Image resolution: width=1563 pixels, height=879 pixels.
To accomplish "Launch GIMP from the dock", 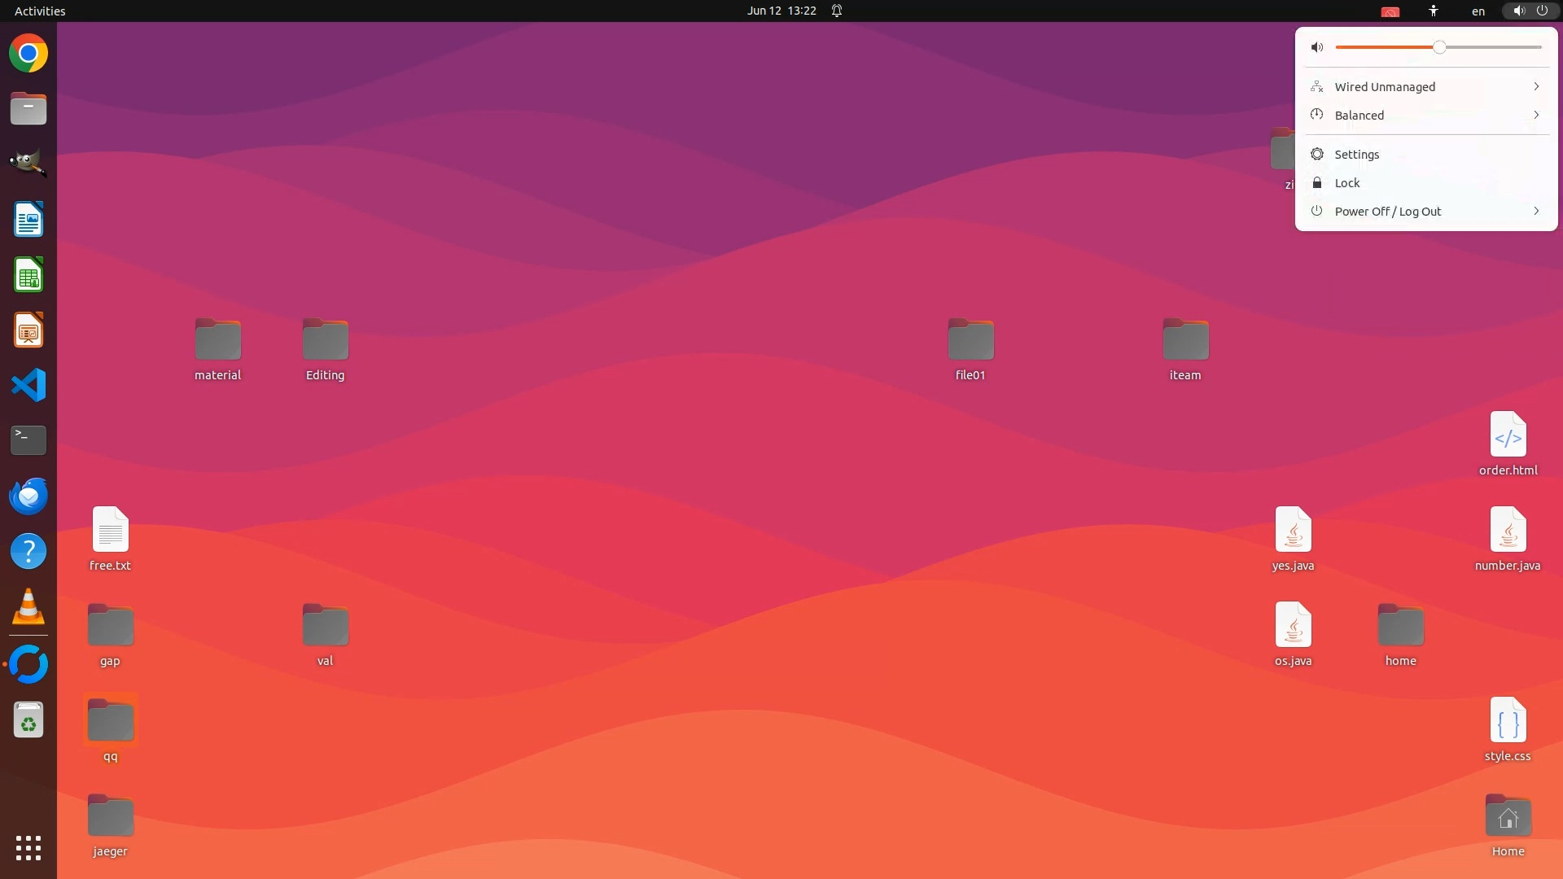I will pyautogui.click(x=28, y=163).
